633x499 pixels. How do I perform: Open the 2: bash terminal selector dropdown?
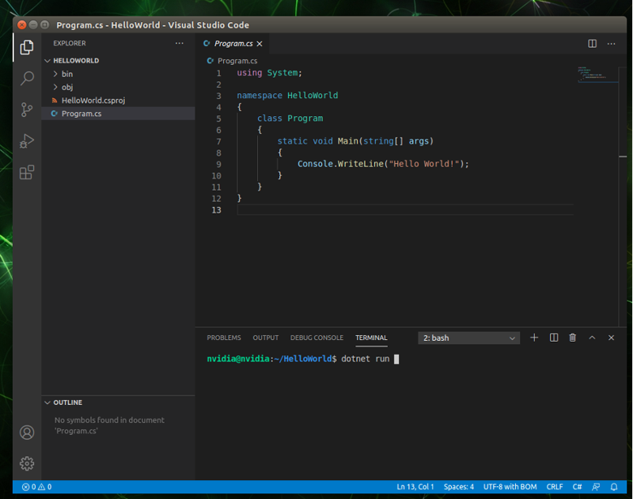468,338
